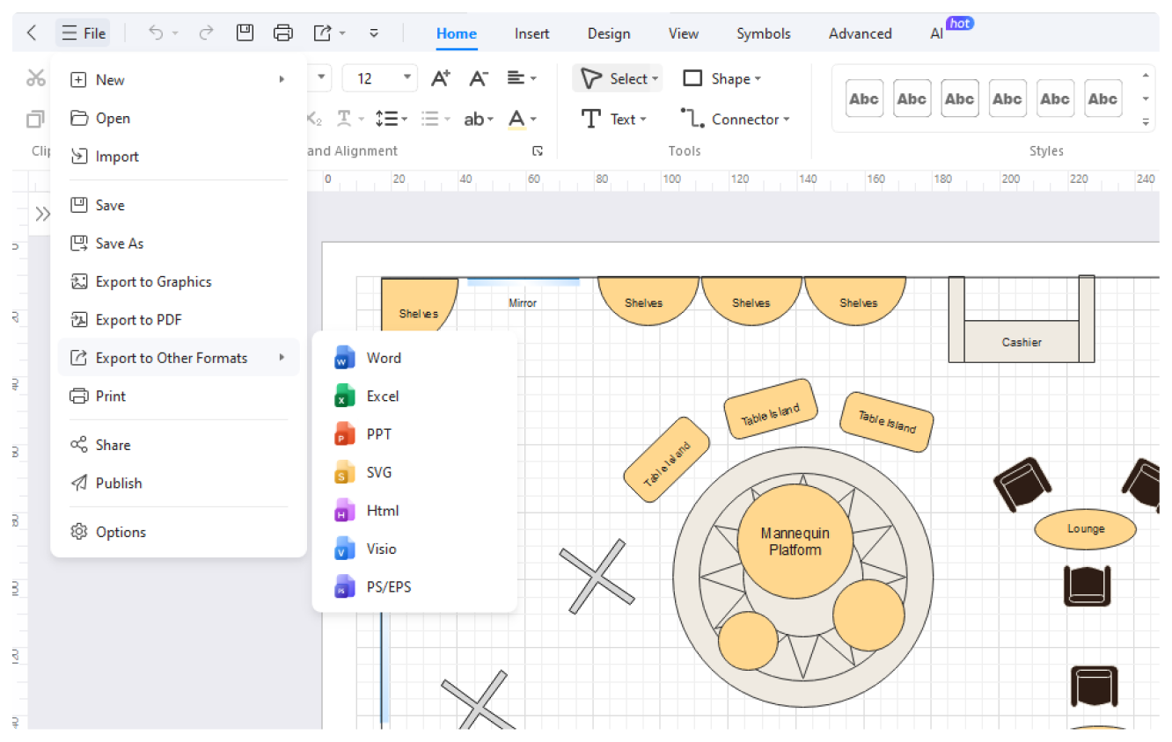This screenshot has height=742, width=1172.
Task: Expand the quick access toolbar customize arrow
Action: tap(374, 33)
